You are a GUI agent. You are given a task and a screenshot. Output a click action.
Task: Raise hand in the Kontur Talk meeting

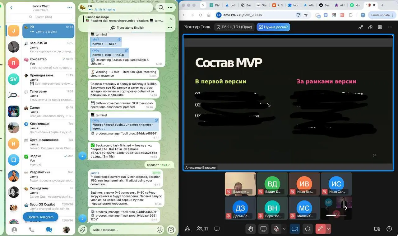click(251, 229)
